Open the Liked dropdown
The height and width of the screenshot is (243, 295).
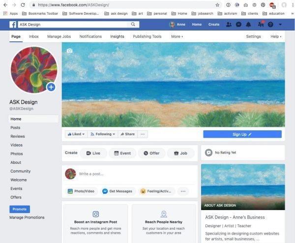coord(76,134)
